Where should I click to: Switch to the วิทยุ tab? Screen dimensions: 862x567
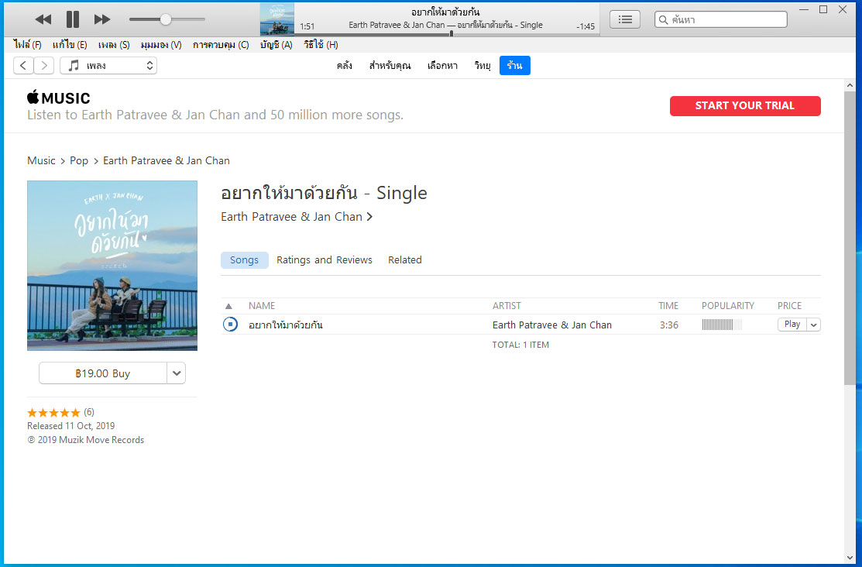[483, 65]
